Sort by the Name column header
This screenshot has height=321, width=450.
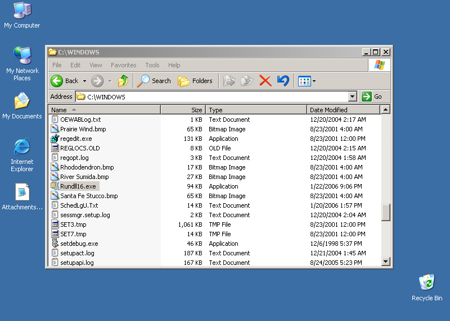[x=105, y=110]
